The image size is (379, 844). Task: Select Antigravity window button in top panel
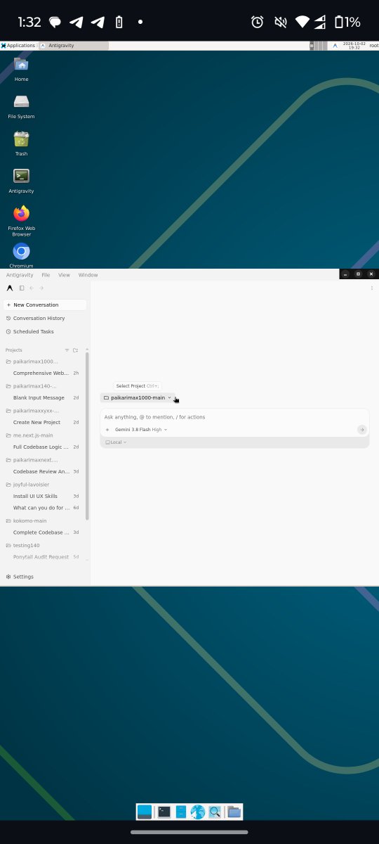point(74,45)
